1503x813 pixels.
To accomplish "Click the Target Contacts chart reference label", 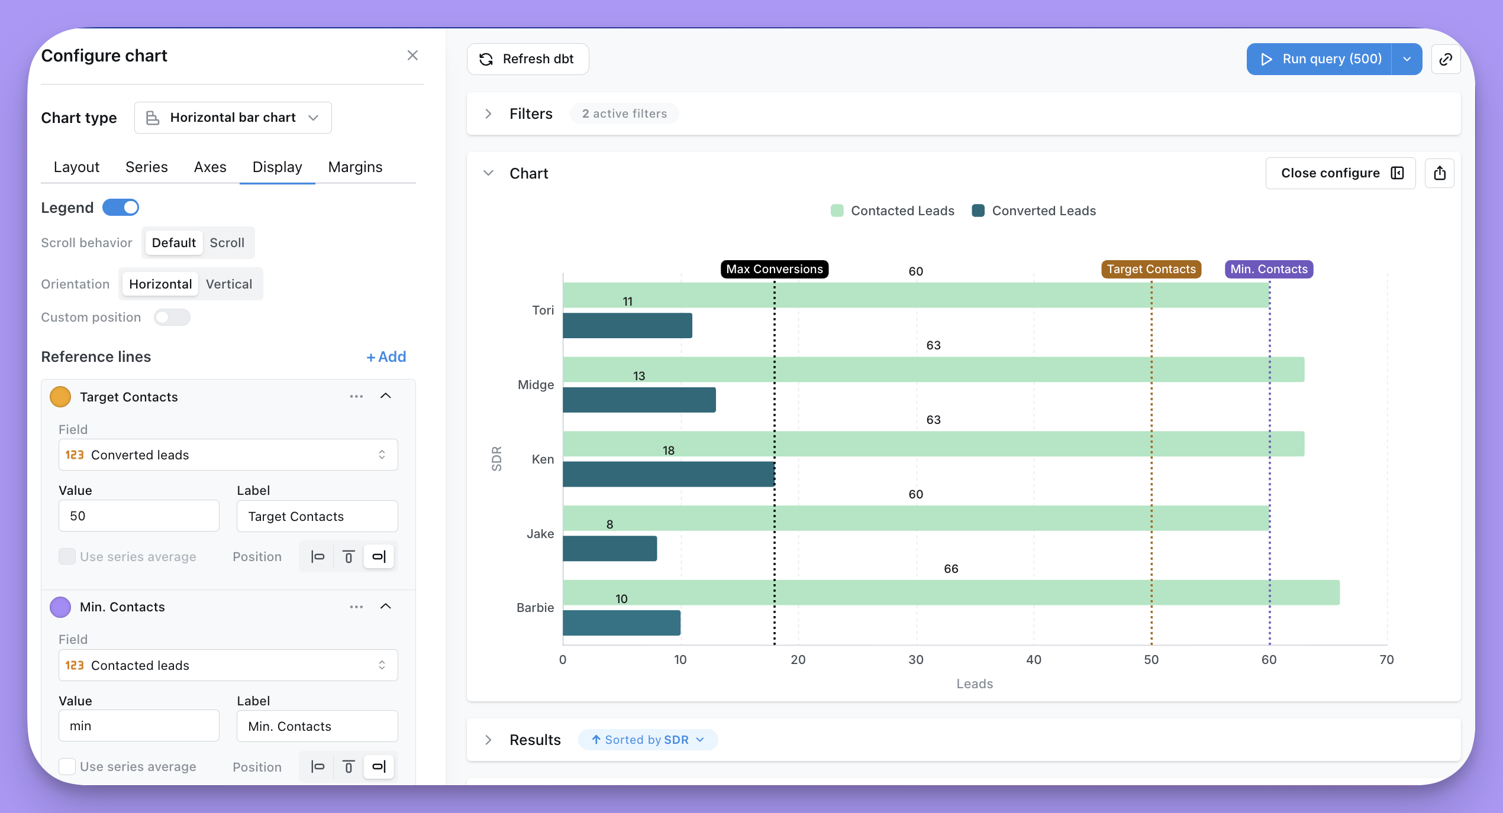I will tap(1151, 270).
